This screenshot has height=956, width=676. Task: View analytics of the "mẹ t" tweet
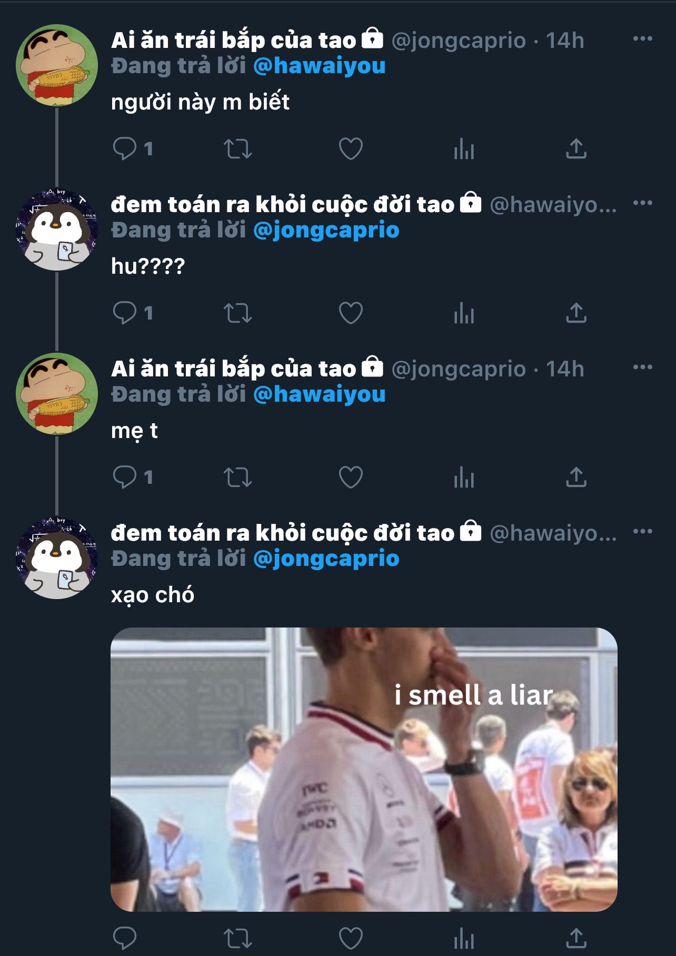[464, 477]
